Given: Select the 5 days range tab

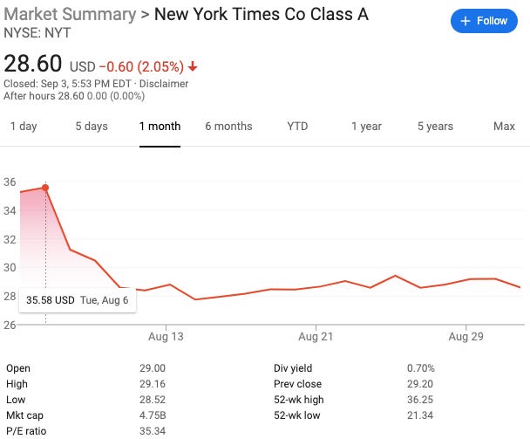Looking at the screenshot, I should click(92, 127).
